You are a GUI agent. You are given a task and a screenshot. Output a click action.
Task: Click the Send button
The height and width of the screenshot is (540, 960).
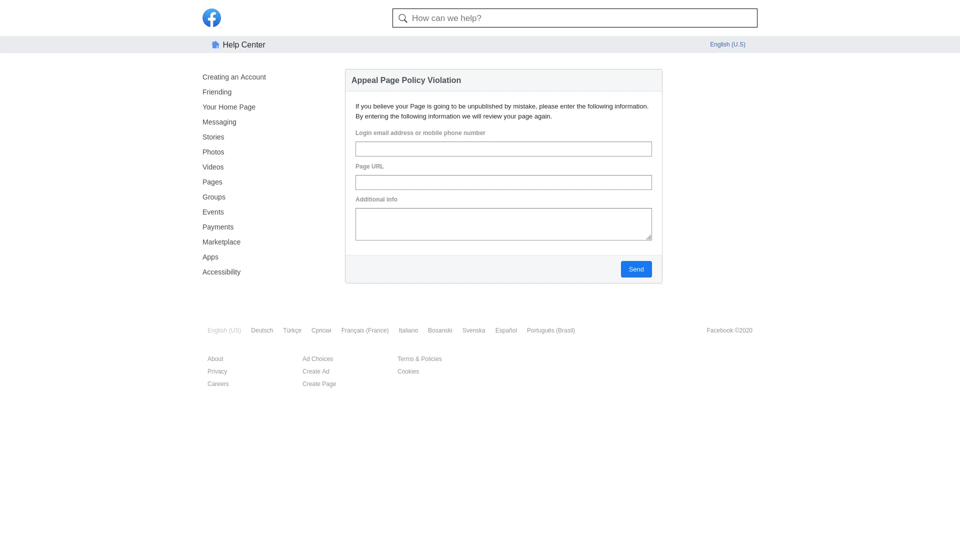point(636,269)
